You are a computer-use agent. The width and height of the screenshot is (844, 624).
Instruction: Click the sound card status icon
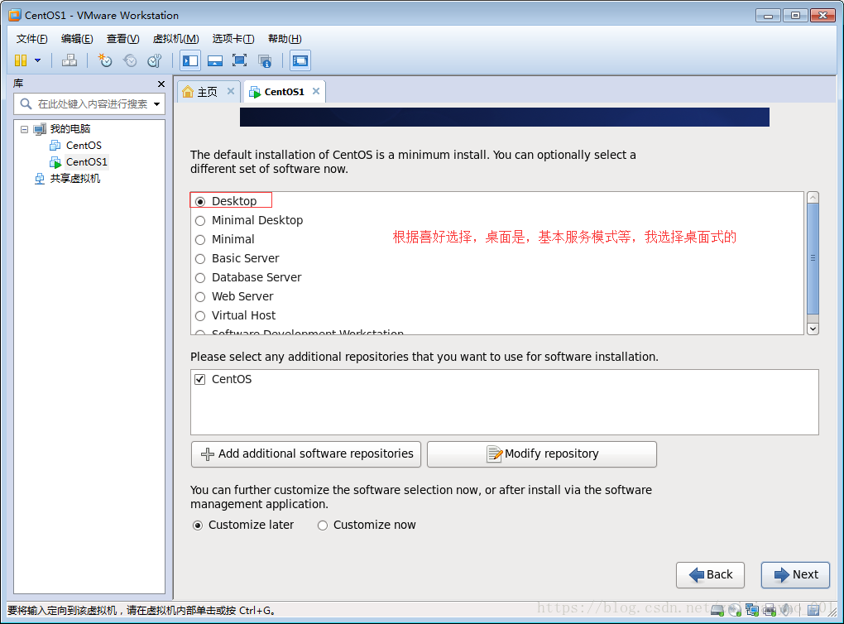pyautogui.click(x=786, y=610)
